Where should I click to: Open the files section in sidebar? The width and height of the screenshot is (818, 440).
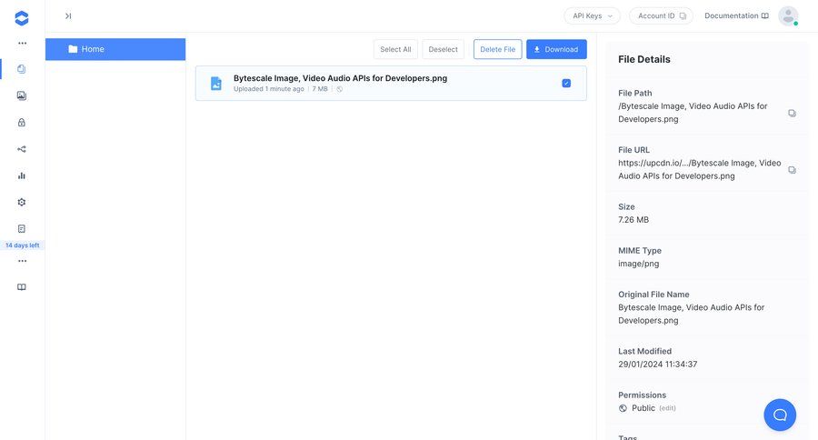coord(22,69)
